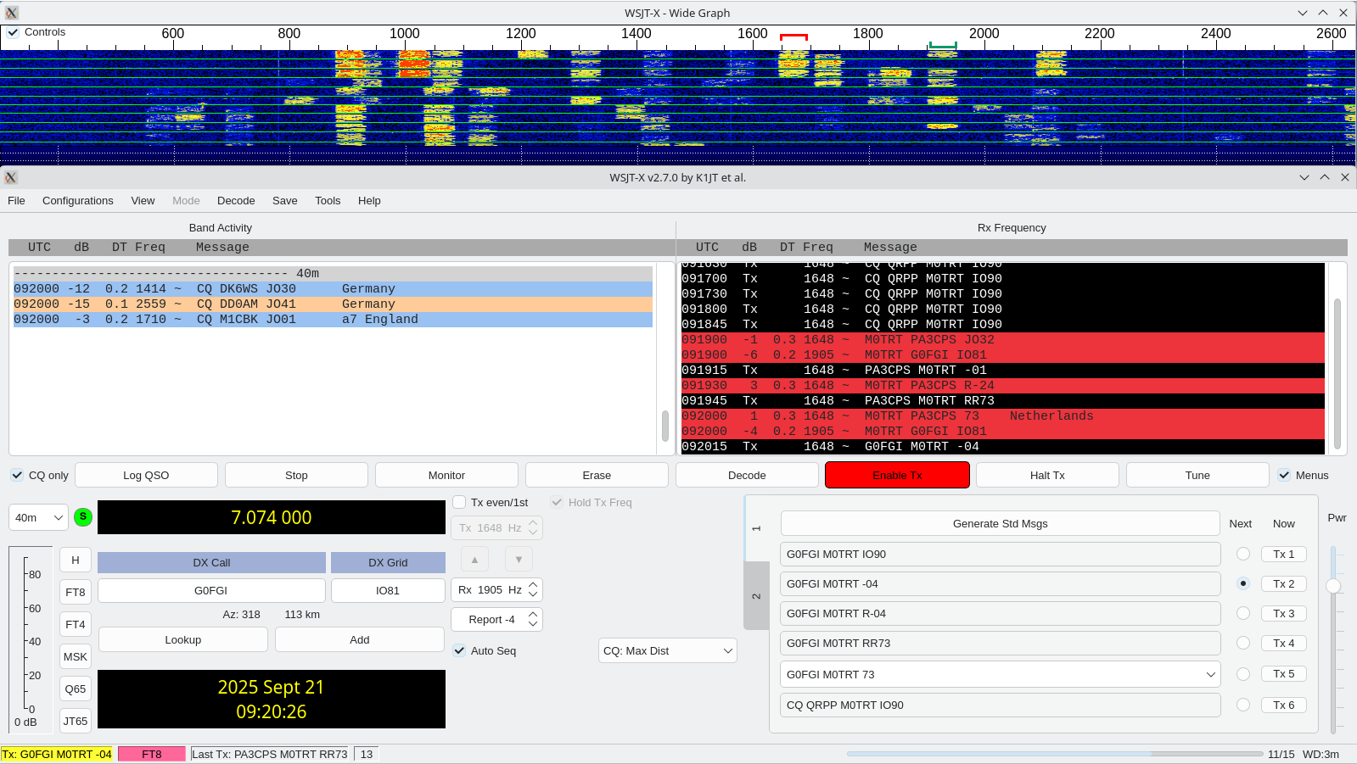The width and height of the screenshot is (1357, 764).
Task: Switch to FT8 mode button
Action: (x=76, y=592)
